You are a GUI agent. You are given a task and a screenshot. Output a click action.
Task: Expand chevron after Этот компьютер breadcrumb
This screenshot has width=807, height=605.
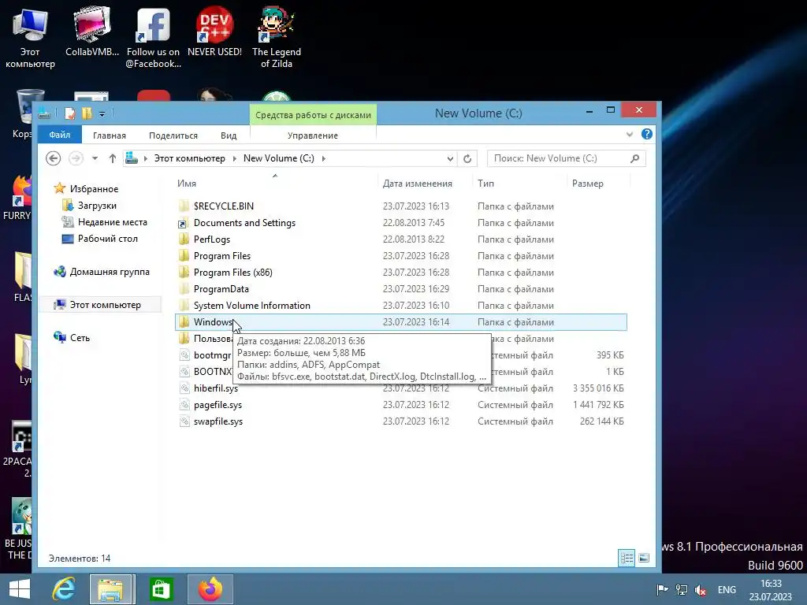tap(235, 158)
